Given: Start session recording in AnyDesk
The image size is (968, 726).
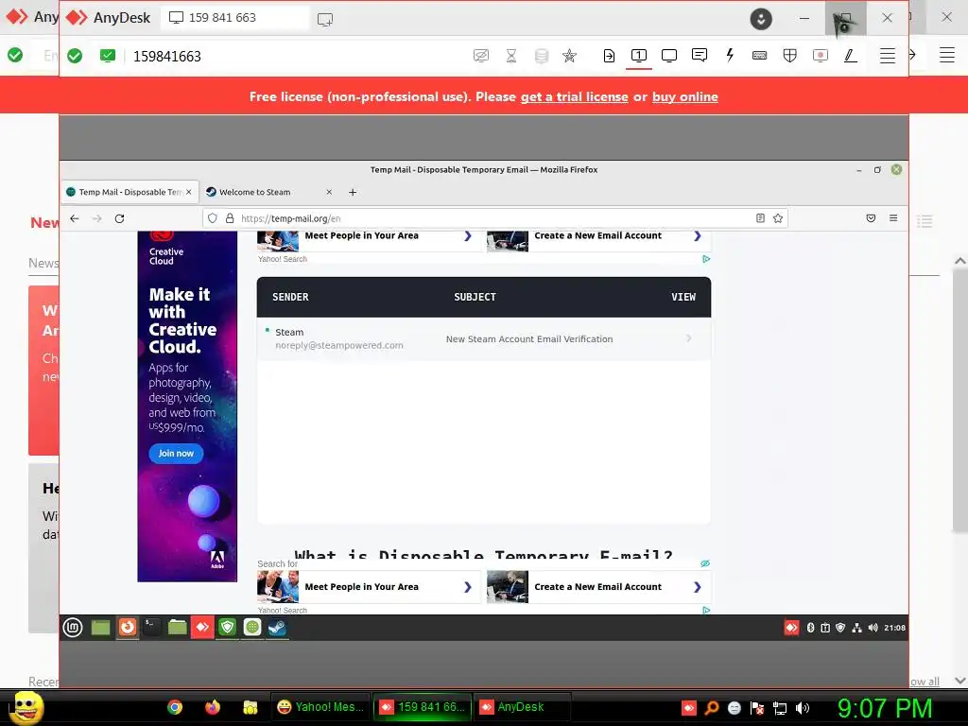Looking at the screenshot, I should [820, 56].
